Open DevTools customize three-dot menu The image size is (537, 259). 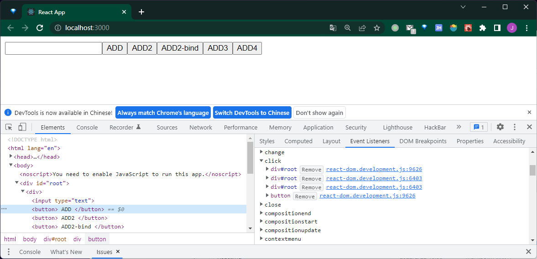(x=514, y=127)
